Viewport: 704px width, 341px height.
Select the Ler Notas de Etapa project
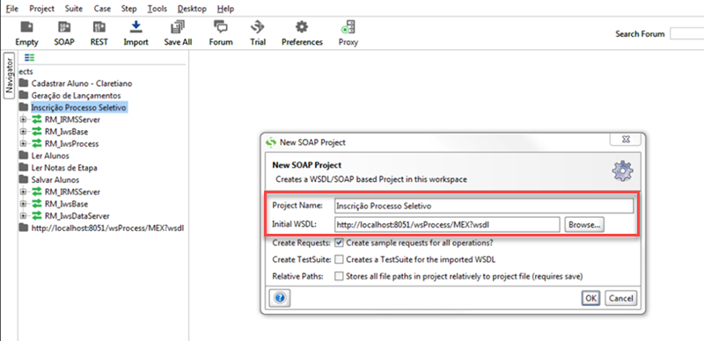pyautogui.click(x=64, y=168)
